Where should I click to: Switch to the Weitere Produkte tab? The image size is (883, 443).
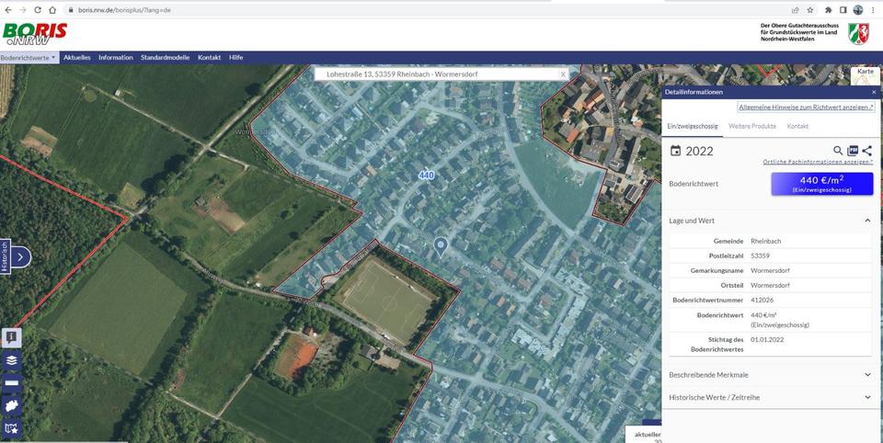751,126
